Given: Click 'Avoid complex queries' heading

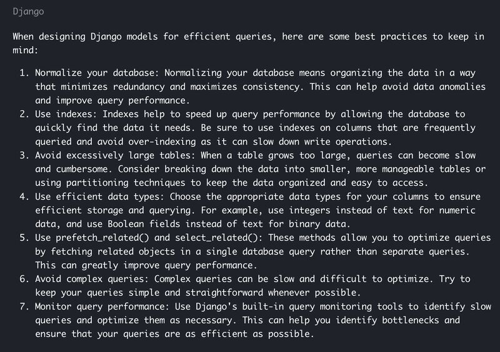Looking at the screenshot, I should point(91,279).
